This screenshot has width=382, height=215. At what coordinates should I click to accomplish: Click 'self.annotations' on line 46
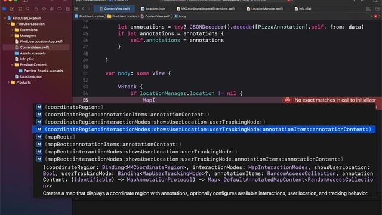155,40
